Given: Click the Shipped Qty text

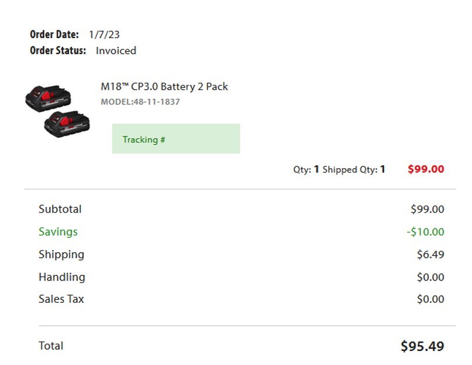Looking at the screenshot, I should pos(354,170).
